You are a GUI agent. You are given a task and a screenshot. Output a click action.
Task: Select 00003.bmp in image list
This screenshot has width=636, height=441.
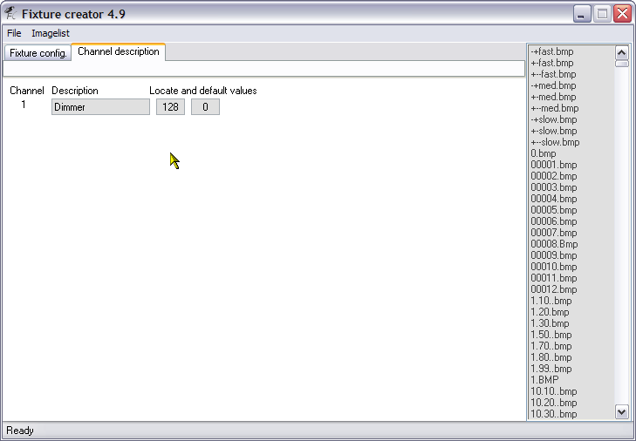tap(554, 187)
